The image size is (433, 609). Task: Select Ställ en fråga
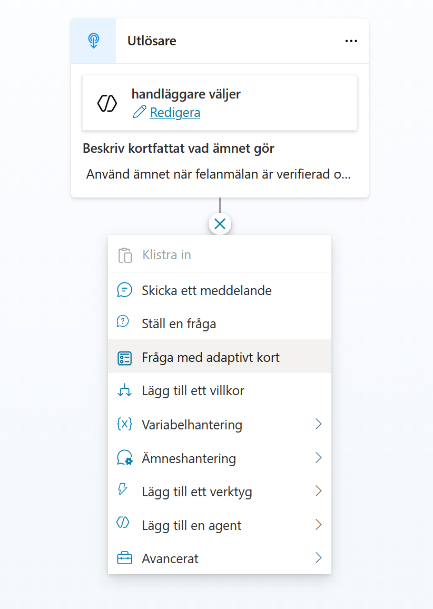click(x=220, y=323)
